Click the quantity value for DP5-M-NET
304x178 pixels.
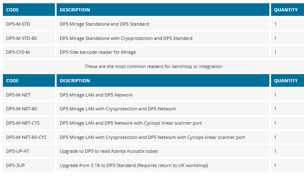tap(276, 95)
